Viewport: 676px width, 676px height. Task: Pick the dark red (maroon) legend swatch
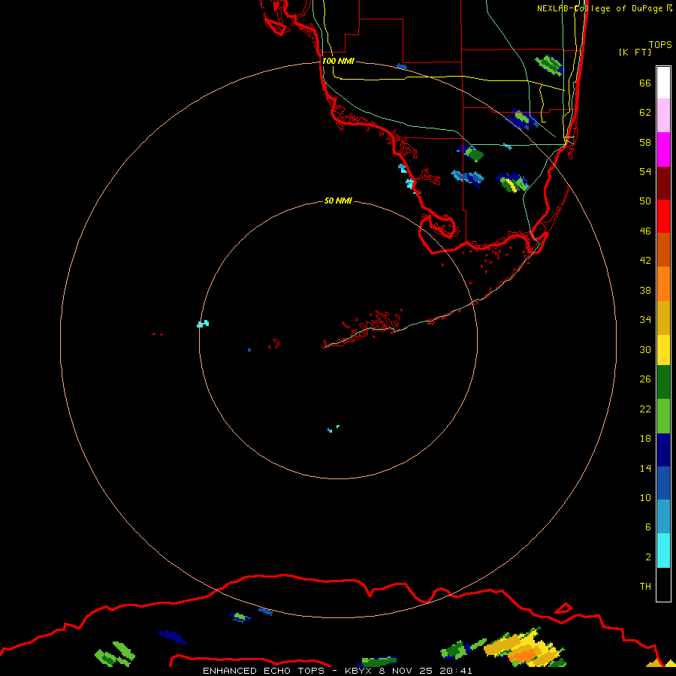pos(663,183)
